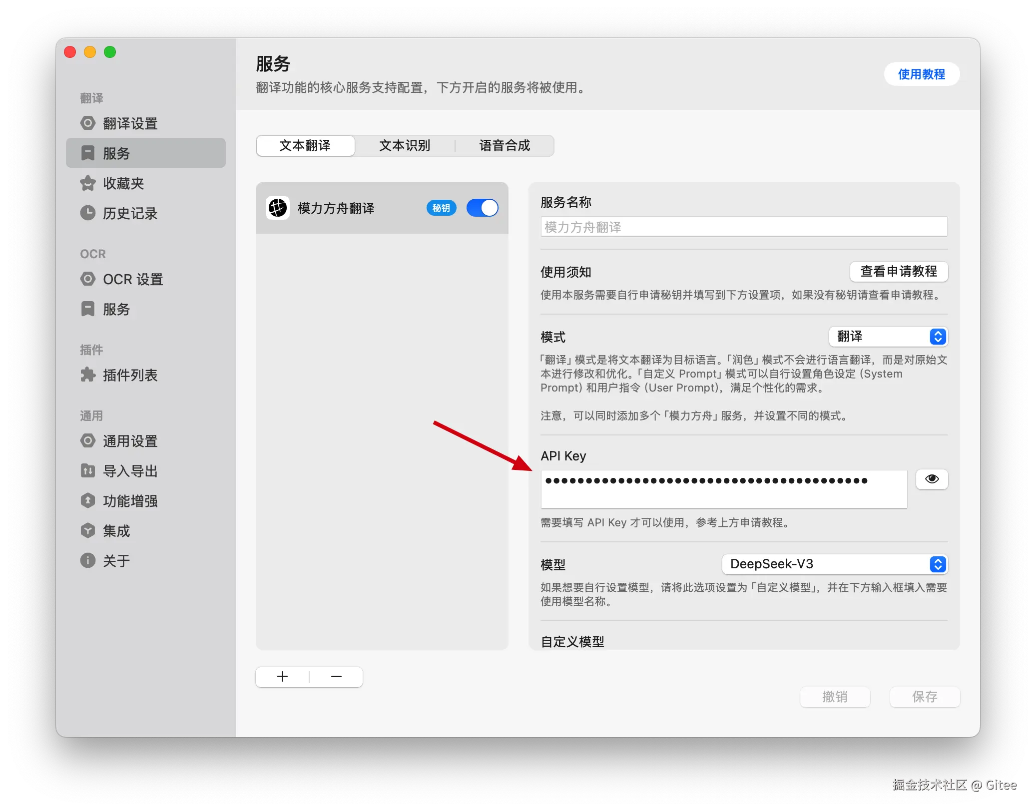Click the Favorites star icon

[x=88, y=183]
